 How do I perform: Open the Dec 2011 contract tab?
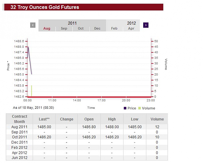97,28
